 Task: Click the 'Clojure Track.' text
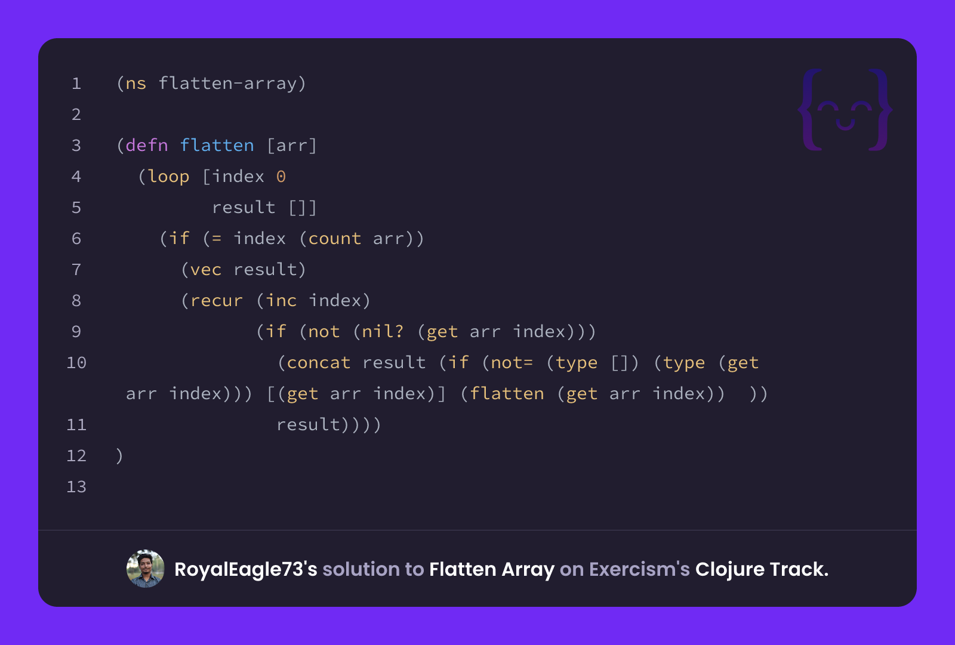tap(762, 569)
